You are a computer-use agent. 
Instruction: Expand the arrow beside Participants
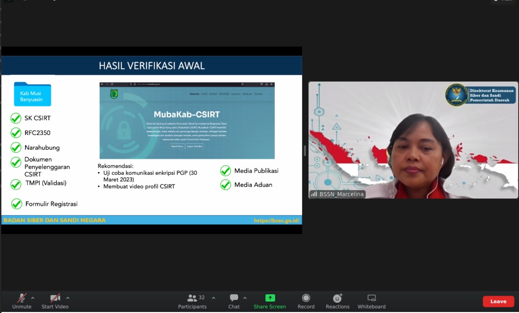pyautogui.click(x=214, y=298)
